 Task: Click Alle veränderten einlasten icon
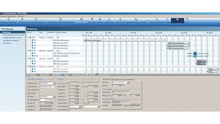[x=36, y=20]
